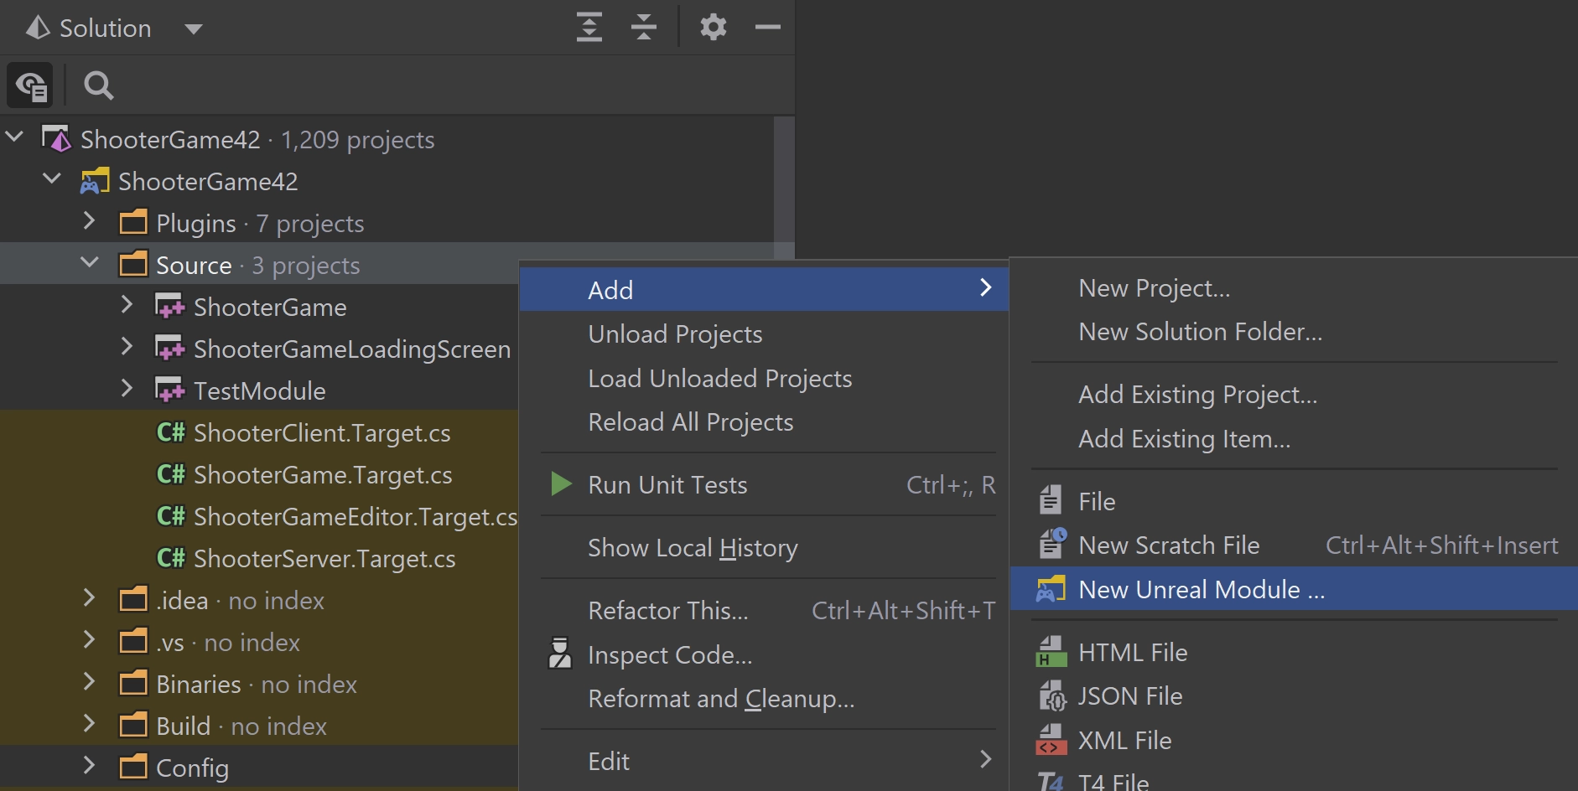Expand the Plugins folder chevron
The width and height of the screenshot is (1578, 791).
90,220
